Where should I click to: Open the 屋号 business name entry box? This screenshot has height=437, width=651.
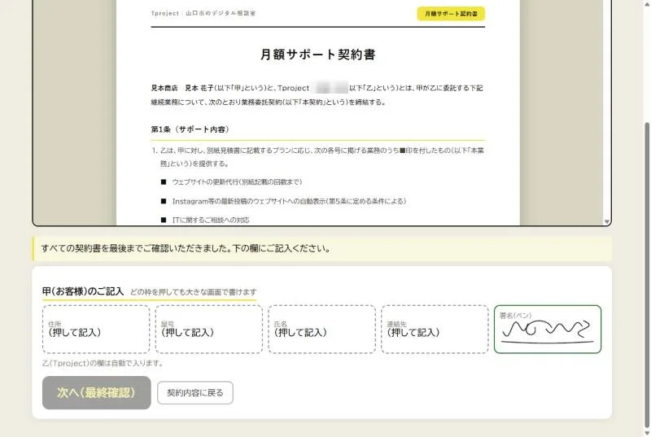[209, 329]
